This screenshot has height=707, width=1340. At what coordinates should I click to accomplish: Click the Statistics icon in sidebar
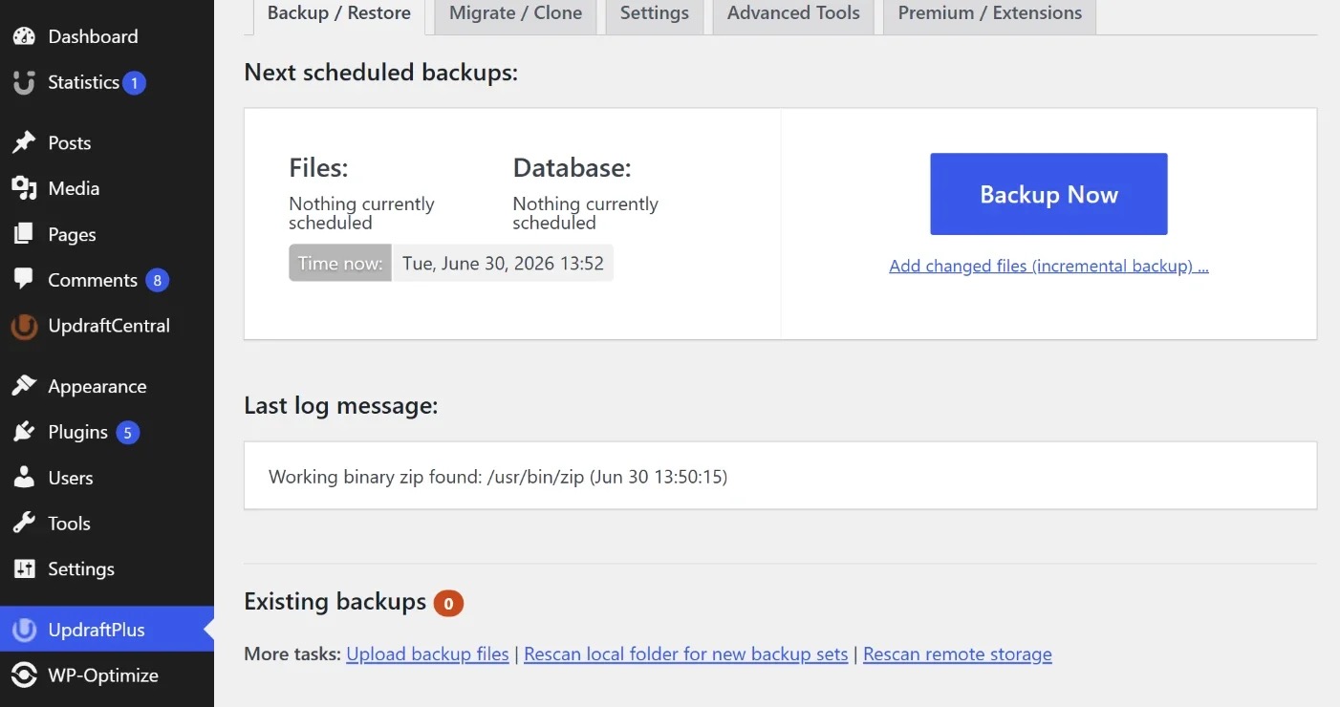pyautogui.click(x=24, y=83)
